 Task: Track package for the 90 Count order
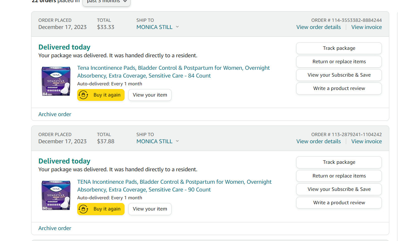click(339, 162)
